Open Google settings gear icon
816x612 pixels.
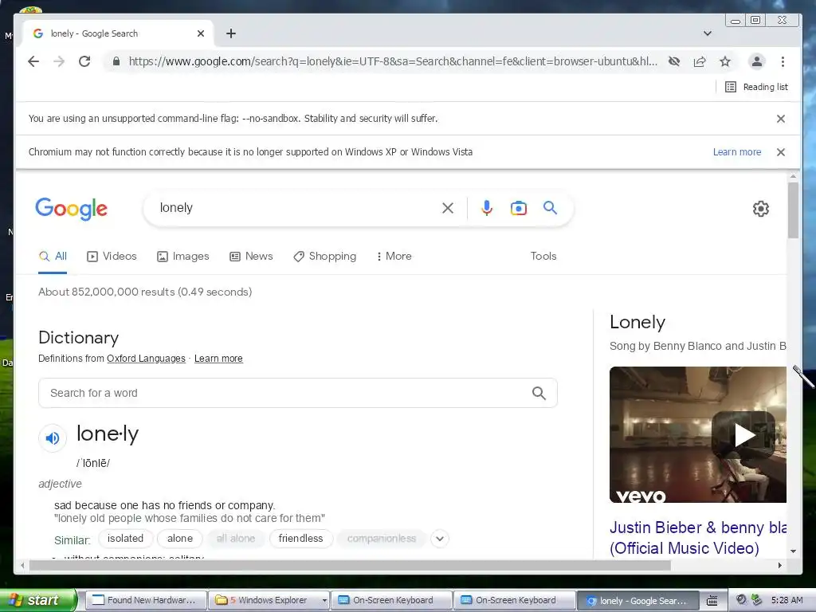761,209
